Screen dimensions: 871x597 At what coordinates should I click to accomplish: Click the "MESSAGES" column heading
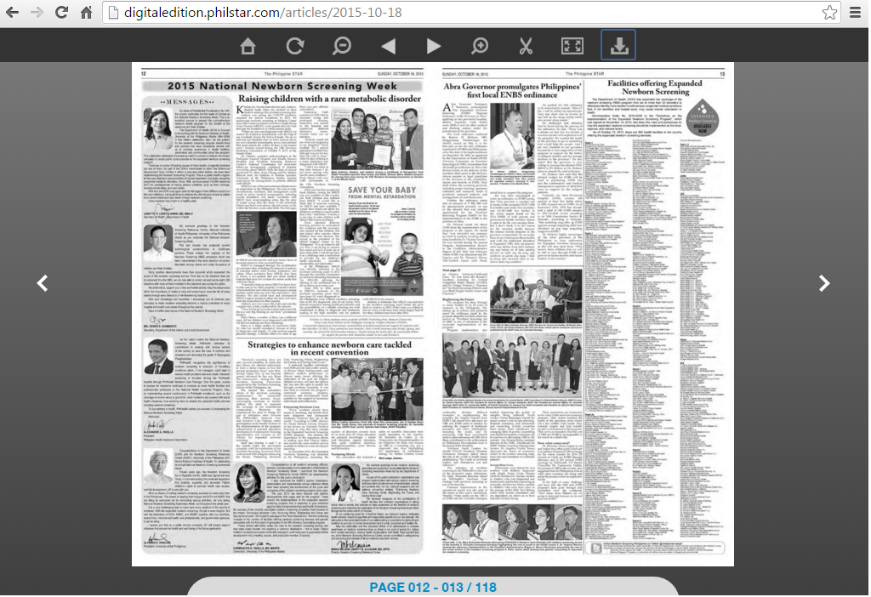(186, 102)
